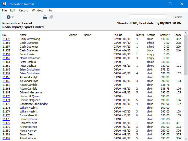
Task: Open reservation 21163 link
Action: point(6,69)
